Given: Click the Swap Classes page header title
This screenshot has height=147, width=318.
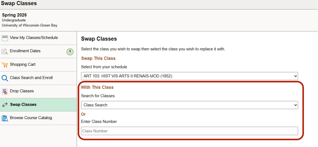Looking at the screenshot, I should (x=19, y=4).
